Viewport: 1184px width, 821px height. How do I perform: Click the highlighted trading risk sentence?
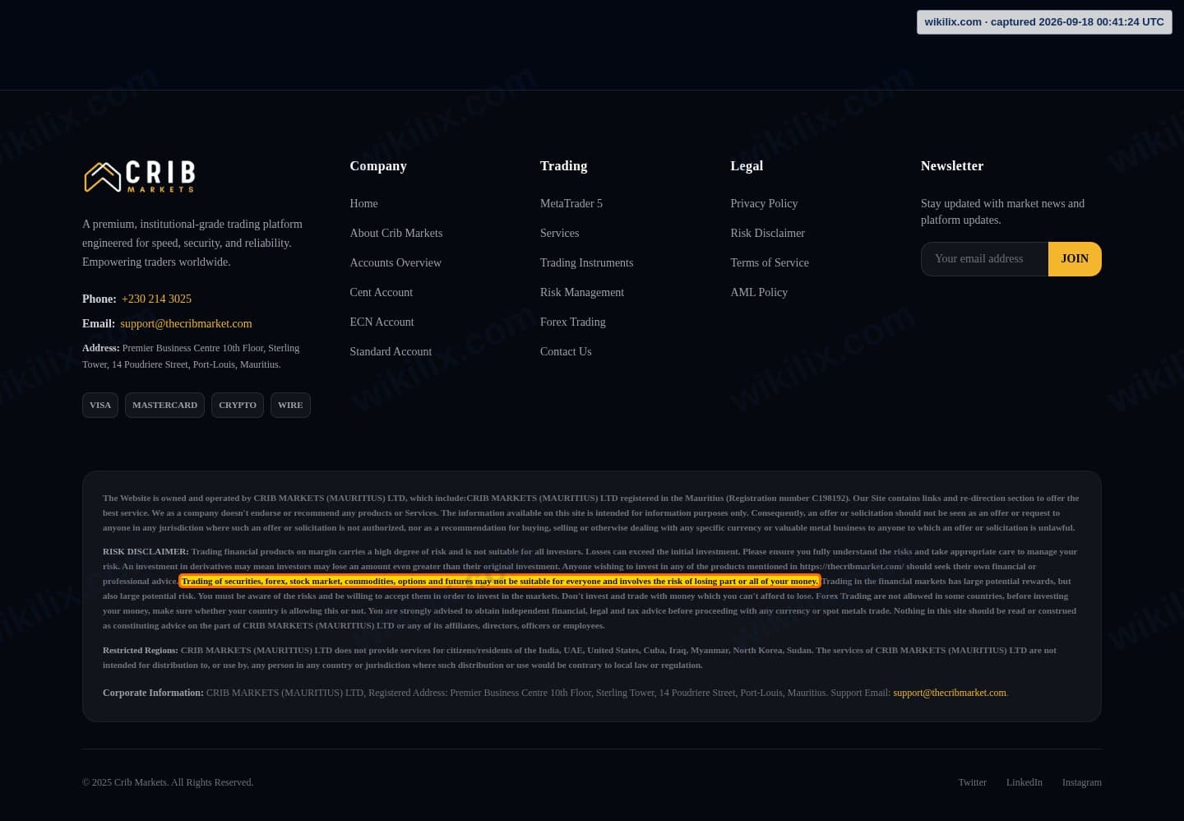coord(500,581)
